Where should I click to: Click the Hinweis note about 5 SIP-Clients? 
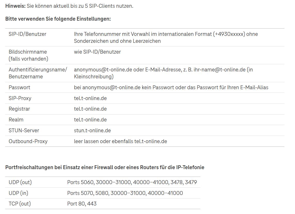click(x=69, y=6)
